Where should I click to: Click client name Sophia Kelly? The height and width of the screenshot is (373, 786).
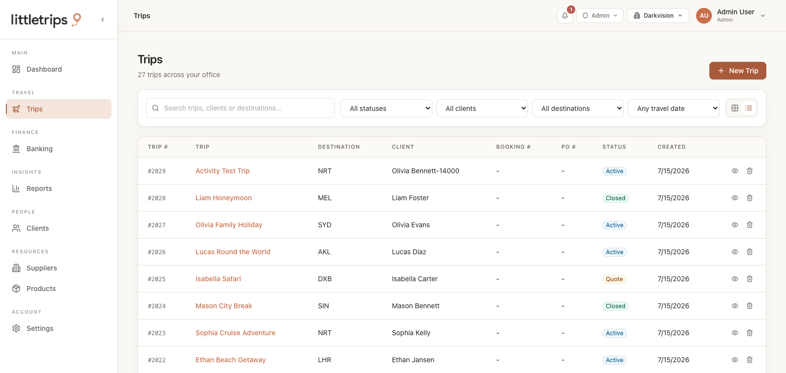click(411, 333)
